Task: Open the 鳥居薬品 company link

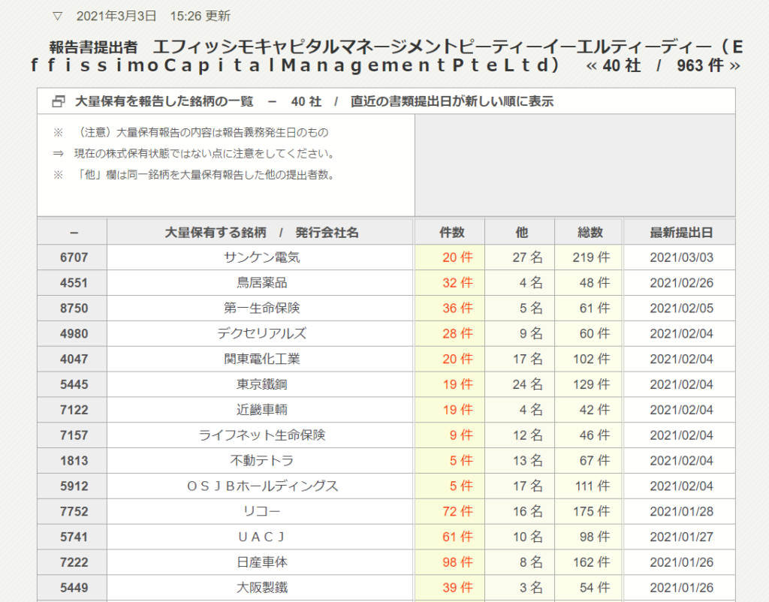Action: pyautogui.click(x=261, y=283)
